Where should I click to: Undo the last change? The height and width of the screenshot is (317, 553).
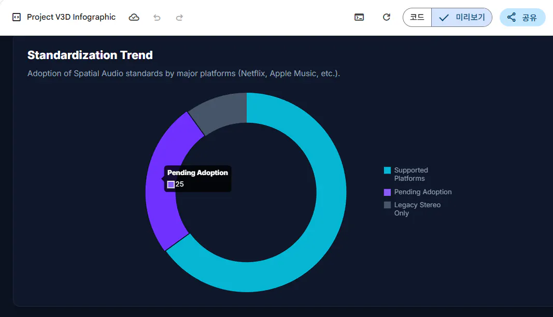[x=157, y=17]
